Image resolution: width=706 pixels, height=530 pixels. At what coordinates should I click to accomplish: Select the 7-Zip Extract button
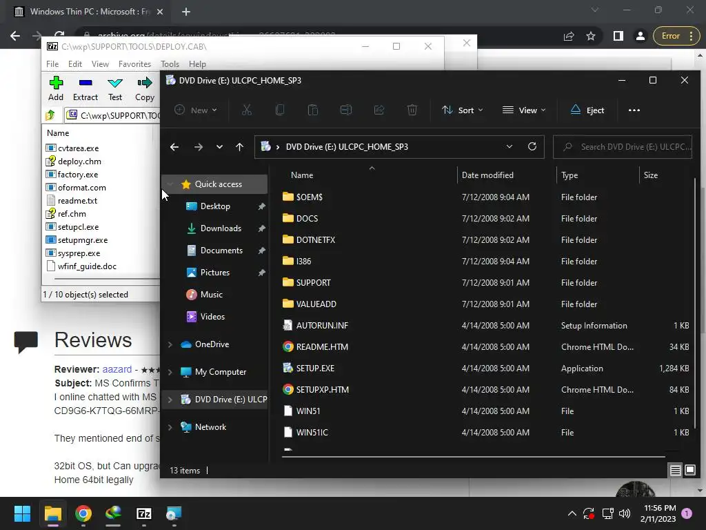[x=85, y=88]
